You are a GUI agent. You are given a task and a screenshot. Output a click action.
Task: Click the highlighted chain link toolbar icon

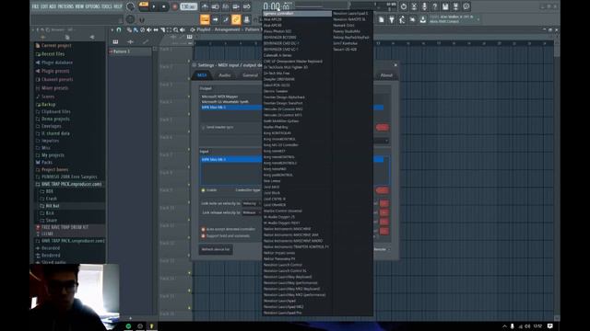[236, 19]
